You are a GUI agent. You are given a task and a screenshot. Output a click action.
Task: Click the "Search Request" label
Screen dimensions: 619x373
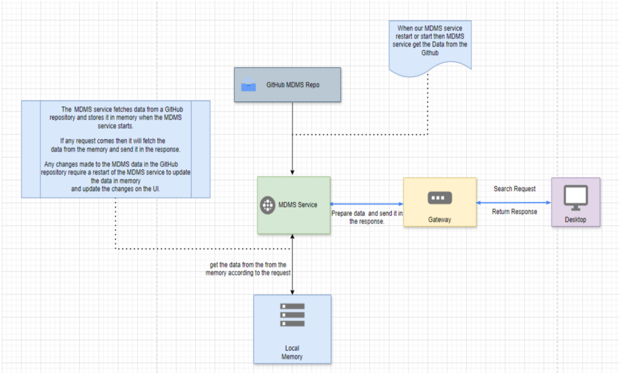(514, 189)
